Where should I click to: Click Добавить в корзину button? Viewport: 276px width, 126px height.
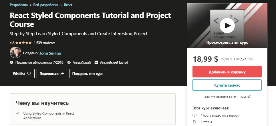pos(227,72)
